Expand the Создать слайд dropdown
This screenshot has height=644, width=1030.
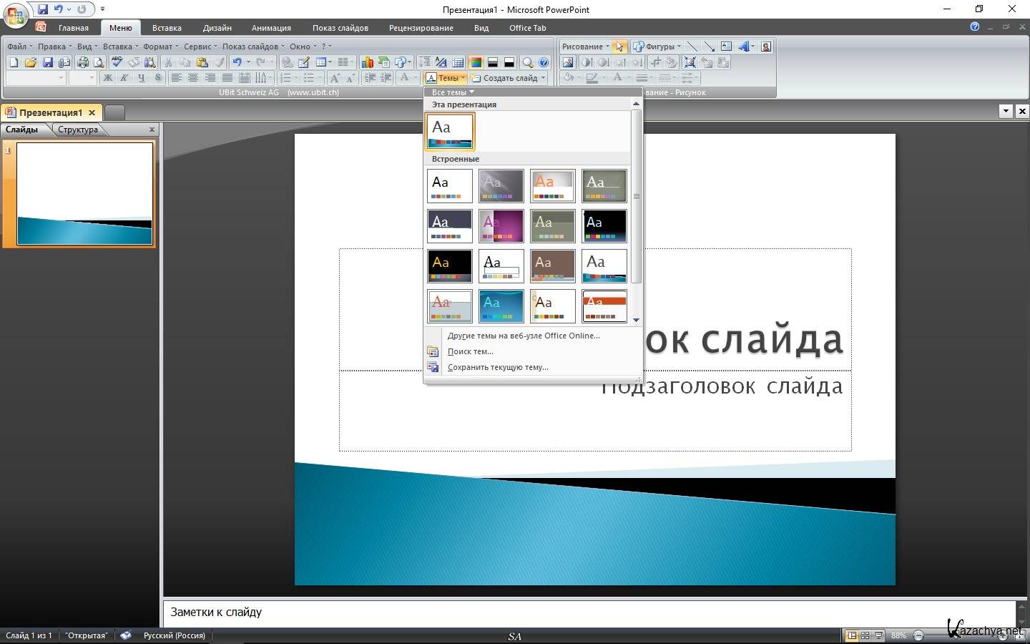click(509, 78)
